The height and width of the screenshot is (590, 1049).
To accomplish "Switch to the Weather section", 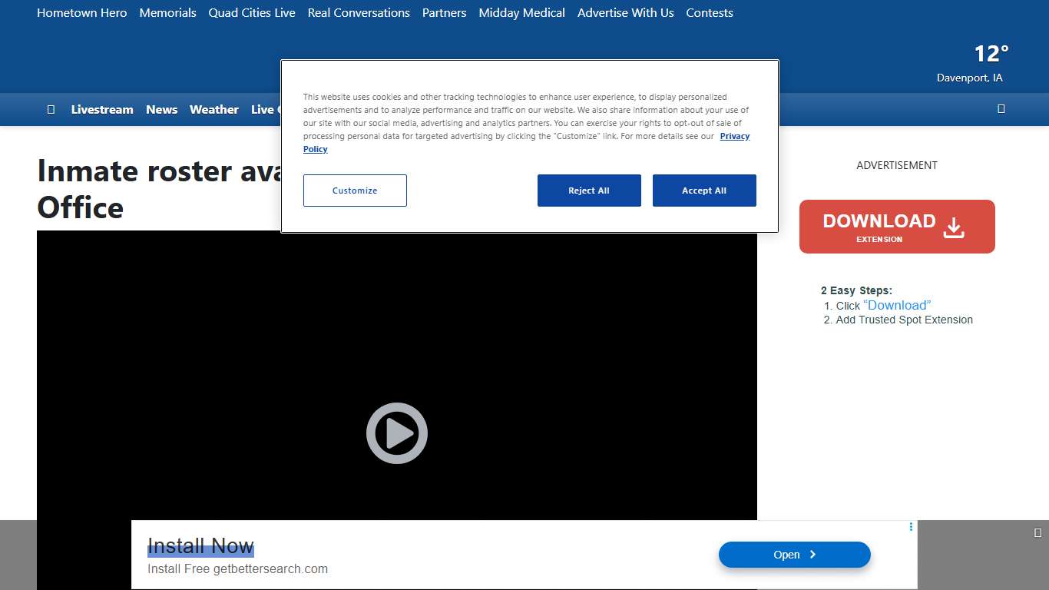I will [x=213, y=109].
